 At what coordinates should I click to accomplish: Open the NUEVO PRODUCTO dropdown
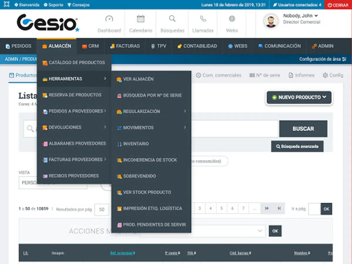pyautogui.click(x=299, y=97)
